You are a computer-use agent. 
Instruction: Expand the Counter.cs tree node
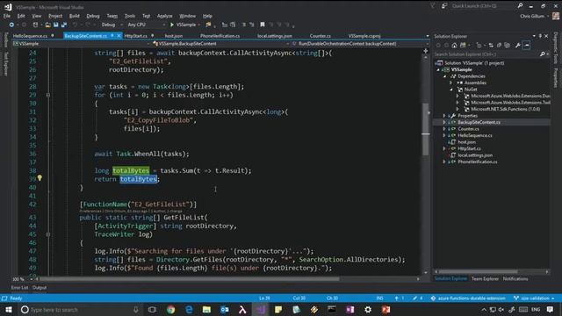(x=444, y=129)
